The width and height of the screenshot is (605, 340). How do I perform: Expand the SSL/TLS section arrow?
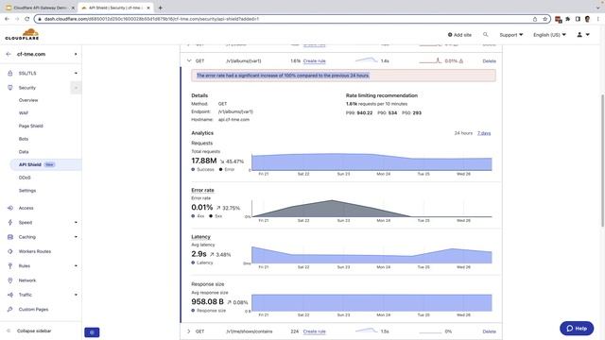76,74
